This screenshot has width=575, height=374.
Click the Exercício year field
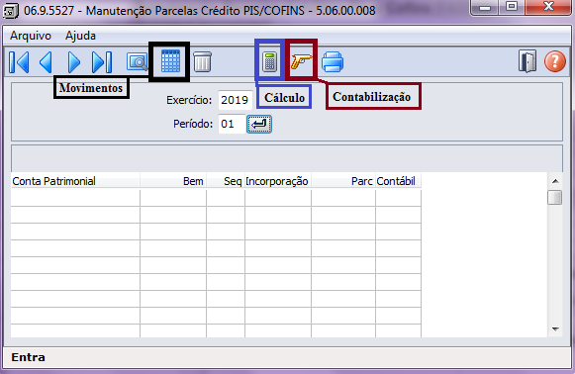[x=236, y=100]
